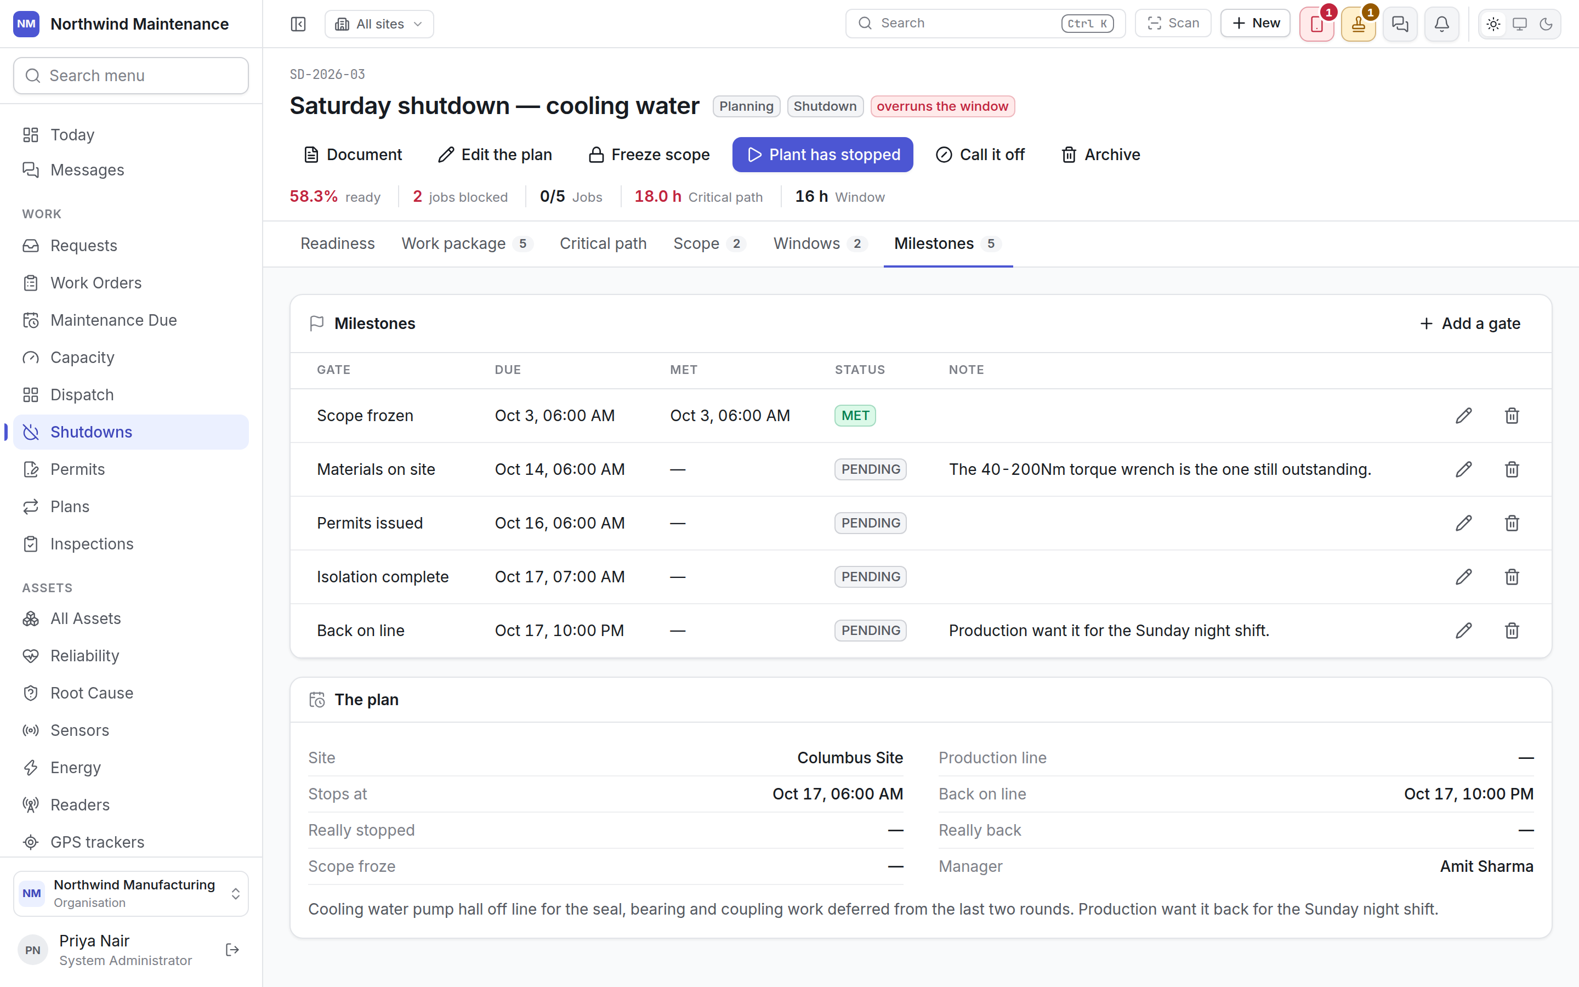Image resolution: width=1579 pixels, height=987 pixels.
Task: Open the amber approvals stamp icon
Action: coord(1359,24)
